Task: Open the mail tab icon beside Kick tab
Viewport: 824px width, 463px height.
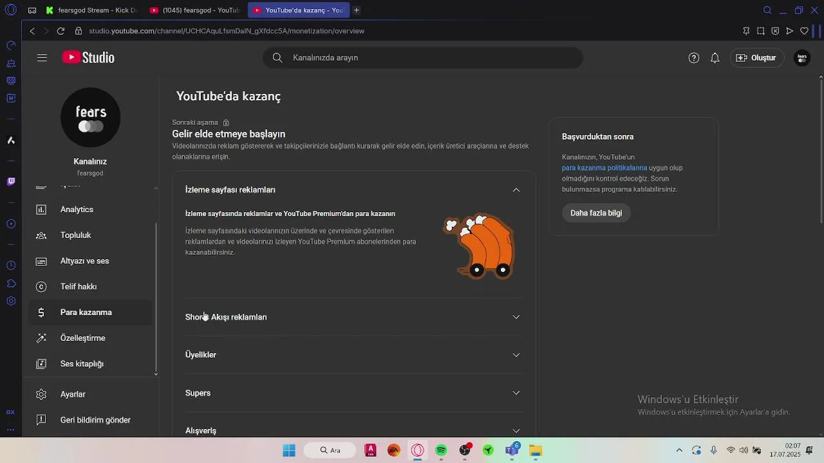Action: pos(32,10)
